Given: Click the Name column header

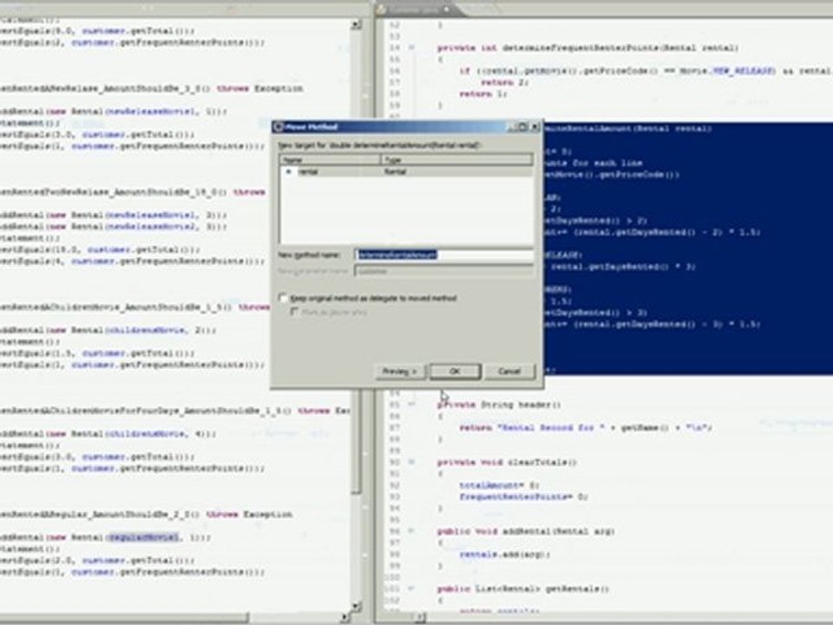Looking at the screenshot, I should [x=330, y=160].
